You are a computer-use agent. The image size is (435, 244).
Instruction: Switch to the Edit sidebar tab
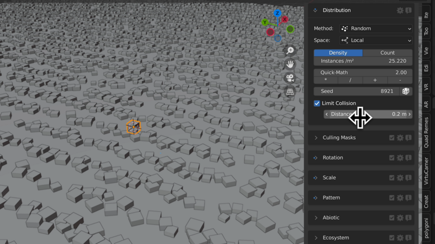click(426, 68)
